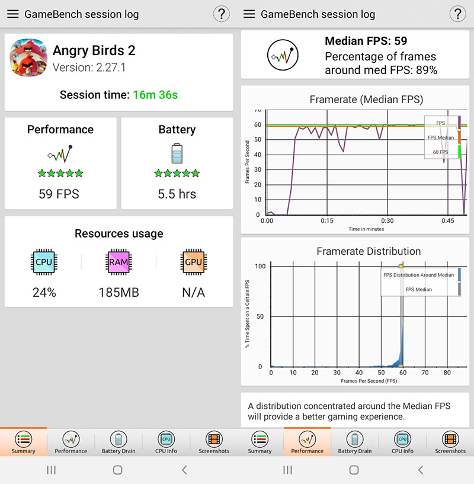Screen dimensions: 474x484
Task: Tap the yellow median marker atop distribution chart
Action: tap(401, 266)
